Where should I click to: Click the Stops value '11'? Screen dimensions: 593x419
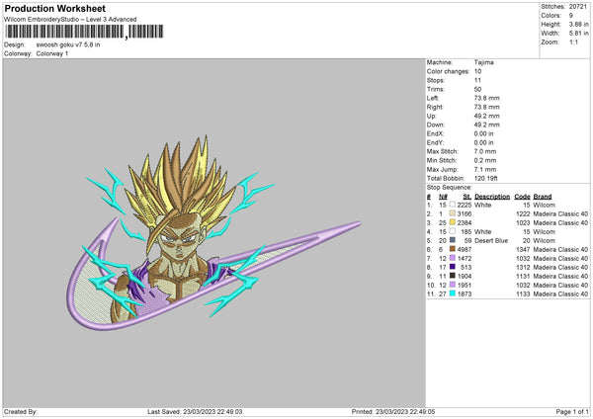477,80
